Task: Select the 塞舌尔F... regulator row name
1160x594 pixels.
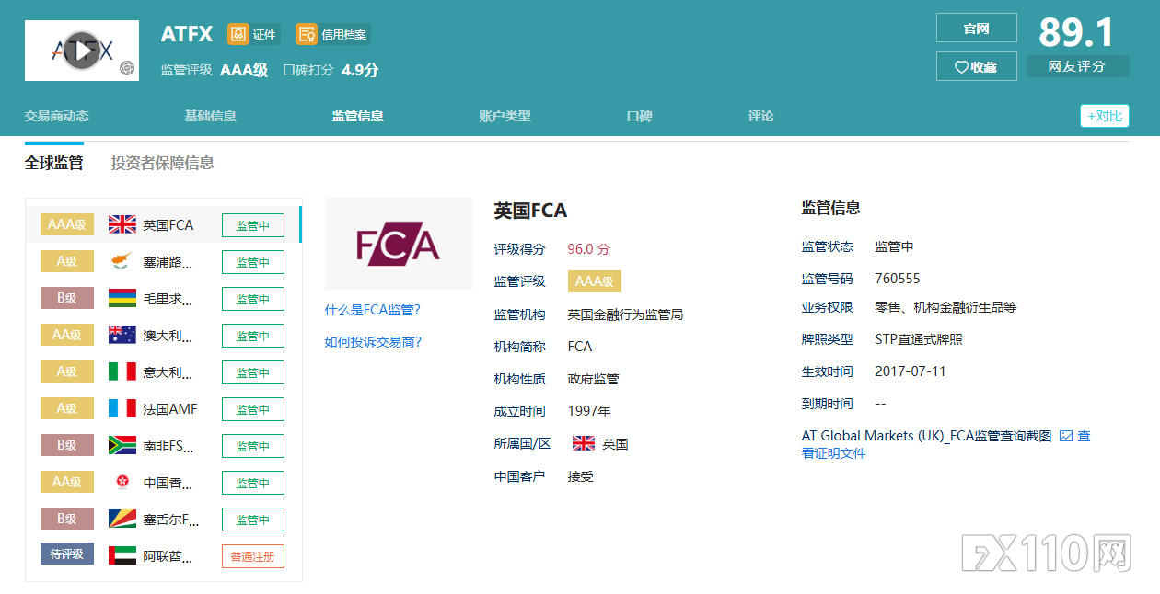Action: [x=171, y=520]
